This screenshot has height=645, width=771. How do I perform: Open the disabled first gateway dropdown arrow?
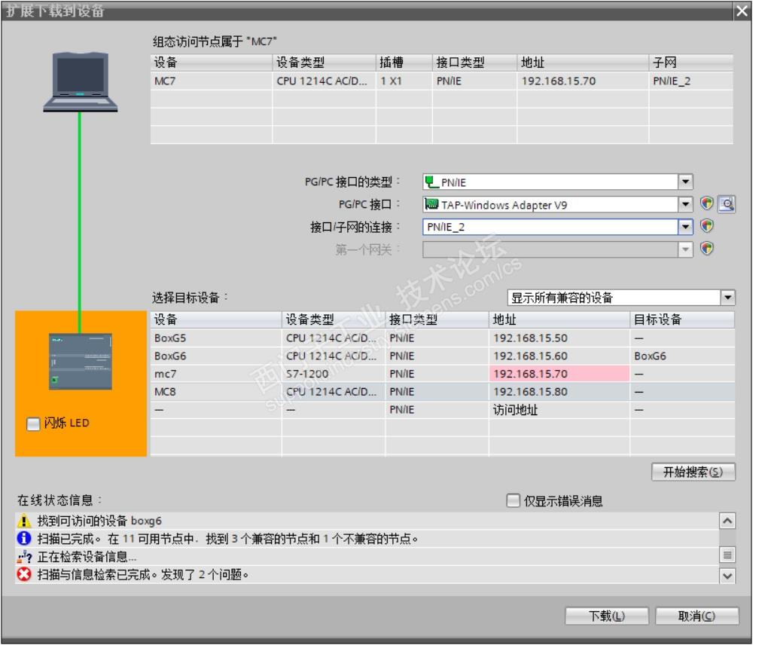pyautogui.click(x=685, y=249)
